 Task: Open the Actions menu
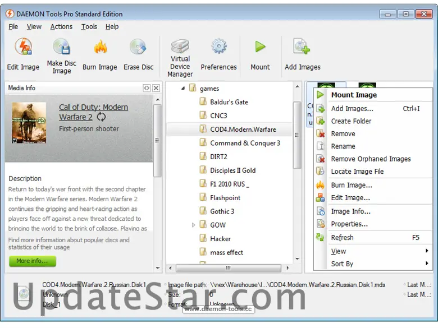click(x=61, y=27)
